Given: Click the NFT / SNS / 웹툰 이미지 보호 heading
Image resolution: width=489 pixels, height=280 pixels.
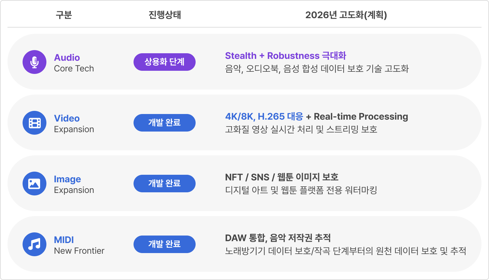Looking at the screenshot, I should (281, 177).
